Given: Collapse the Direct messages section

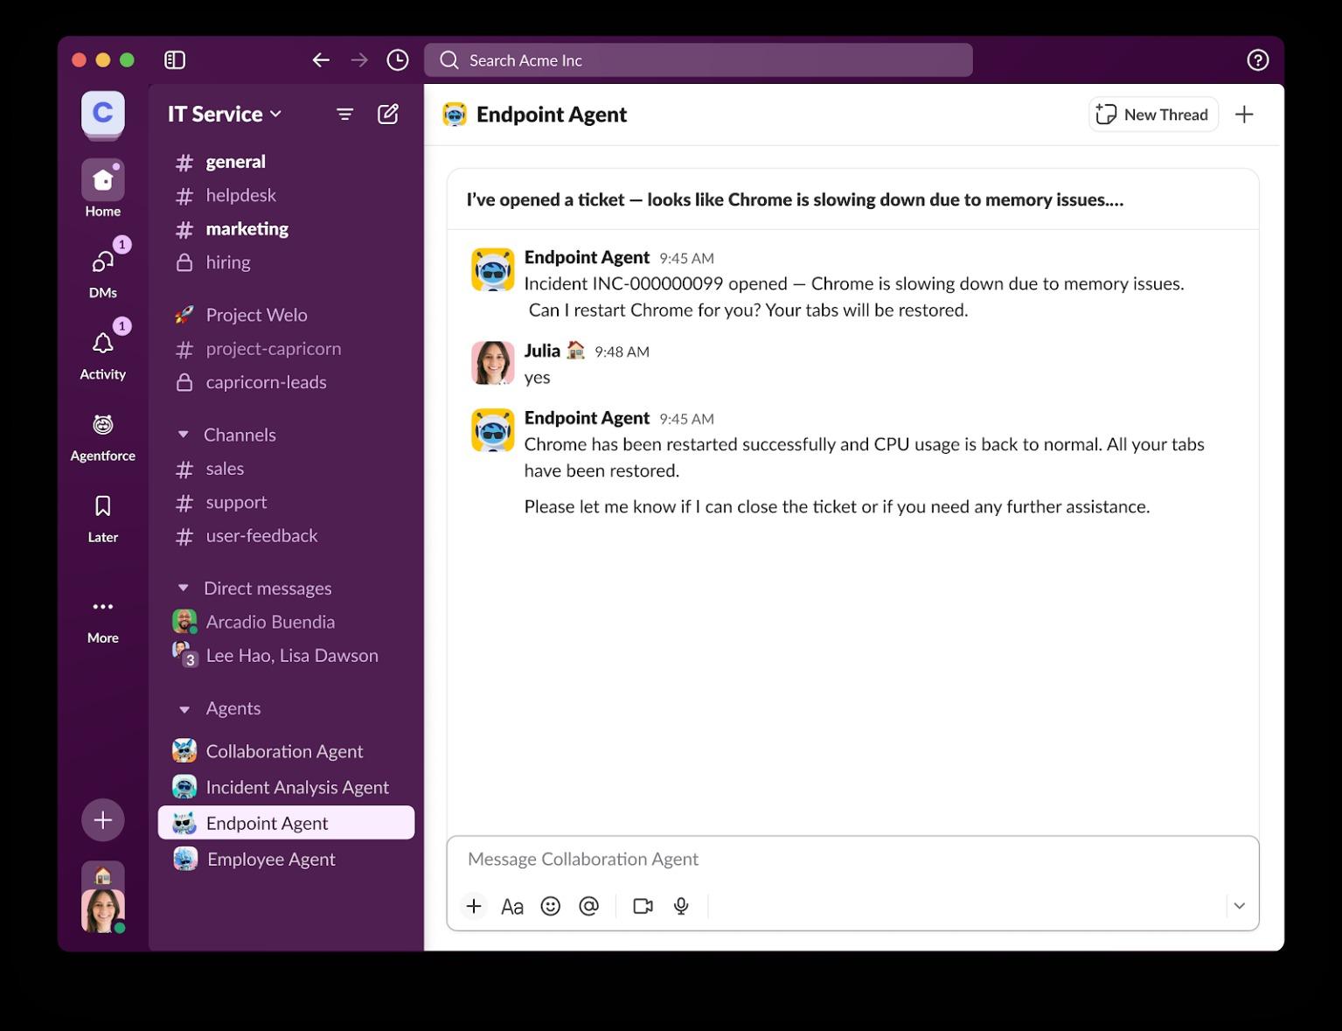Looking at the screenshot, I should point(183,589).
